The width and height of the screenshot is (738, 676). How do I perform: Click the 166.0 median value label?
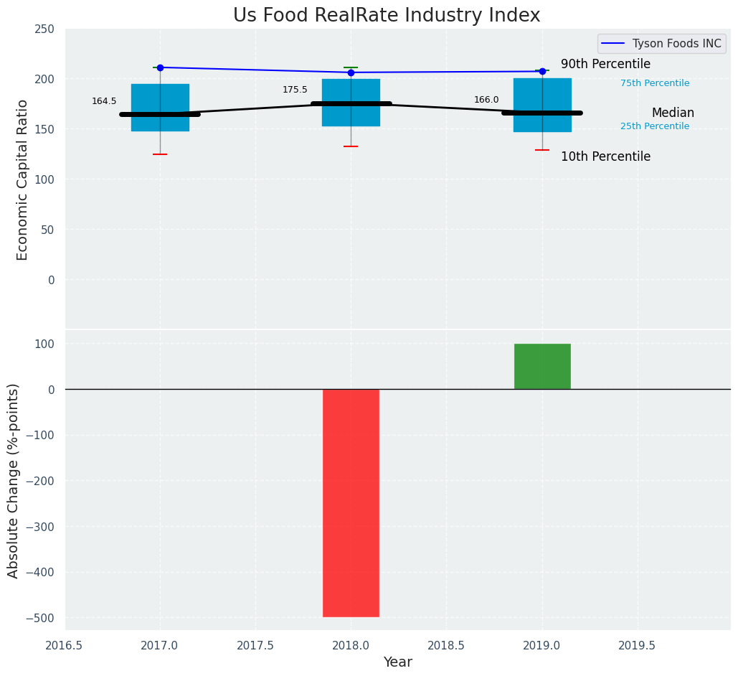coord(486,100)
